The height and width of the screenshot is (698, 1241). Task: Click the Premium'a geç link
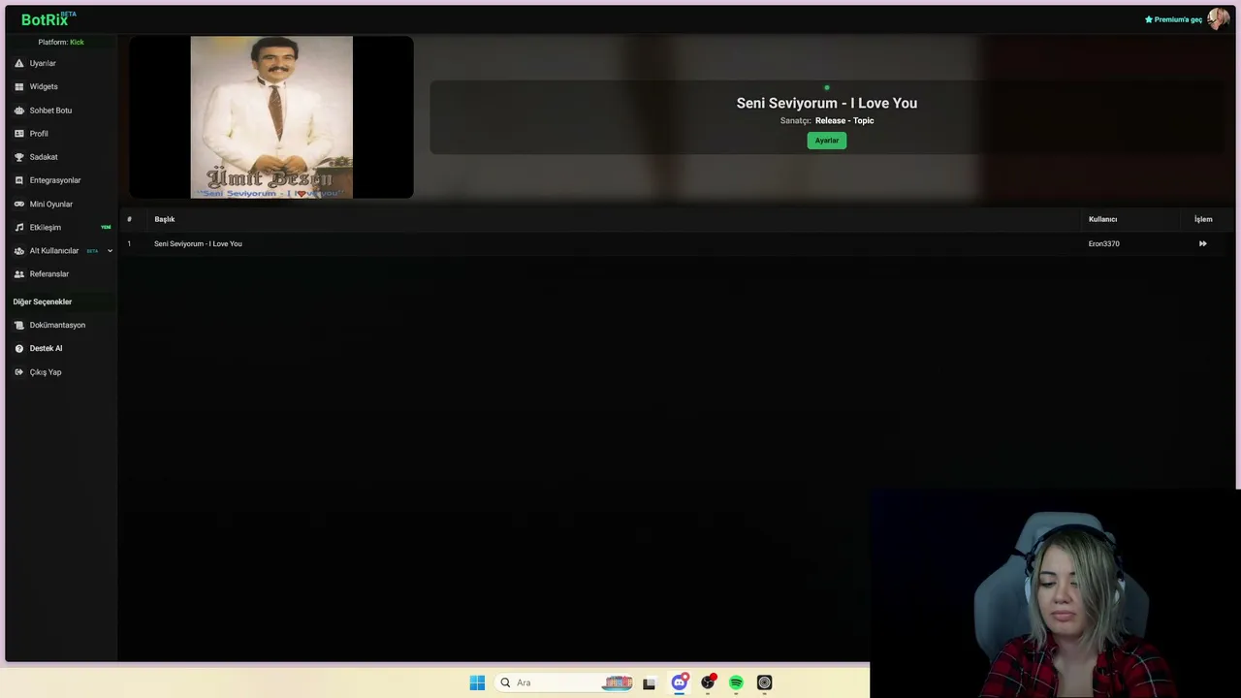tap(1173, 19)
